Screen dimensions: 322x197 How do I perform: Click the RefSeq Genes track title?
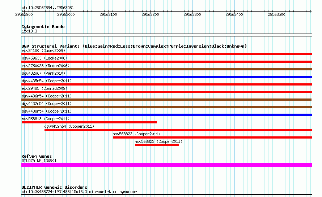point(37,156)
